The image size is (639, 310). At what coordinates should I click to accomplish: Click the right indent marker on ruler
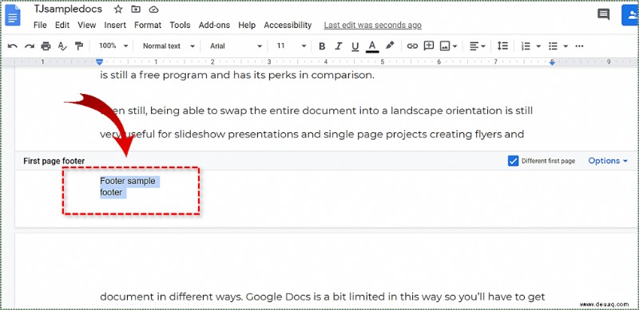click(x=552, y=63)
